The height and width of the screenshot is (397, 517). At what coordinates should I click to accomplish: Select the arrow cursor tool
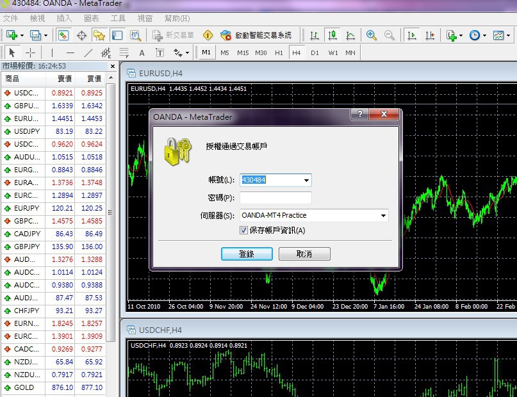[x=12, y=53]
